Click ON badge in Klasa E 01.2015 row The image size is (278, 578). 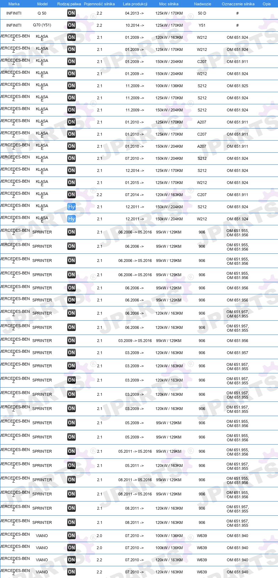click(71, 183)
